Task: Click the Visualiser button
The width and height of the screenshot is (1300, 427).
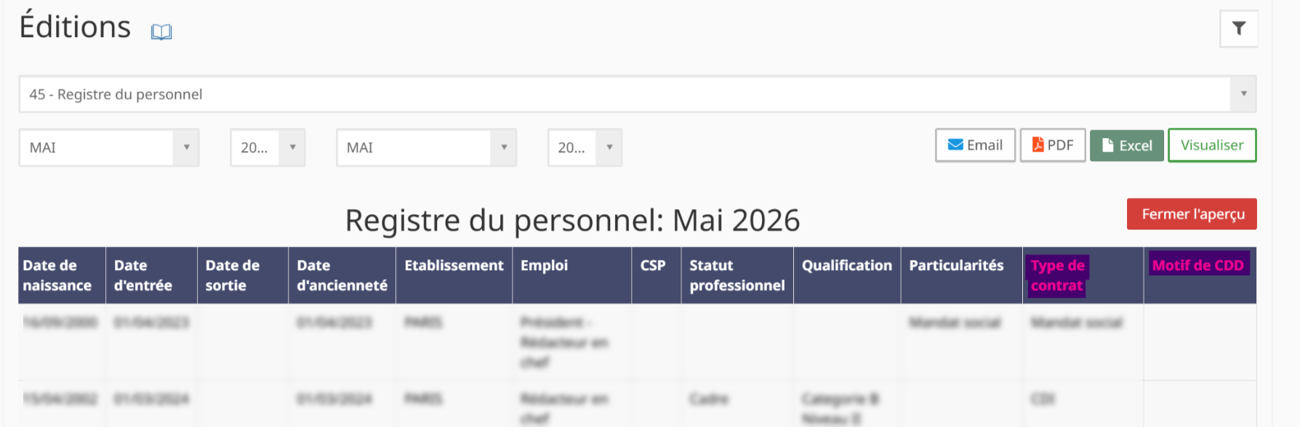Action: click(x=1212, y=145)
